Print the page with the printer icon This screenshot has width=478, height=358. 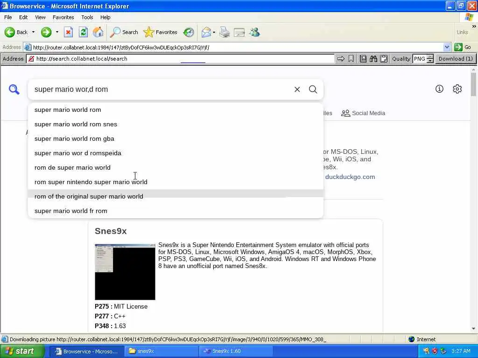click(225, 32)
